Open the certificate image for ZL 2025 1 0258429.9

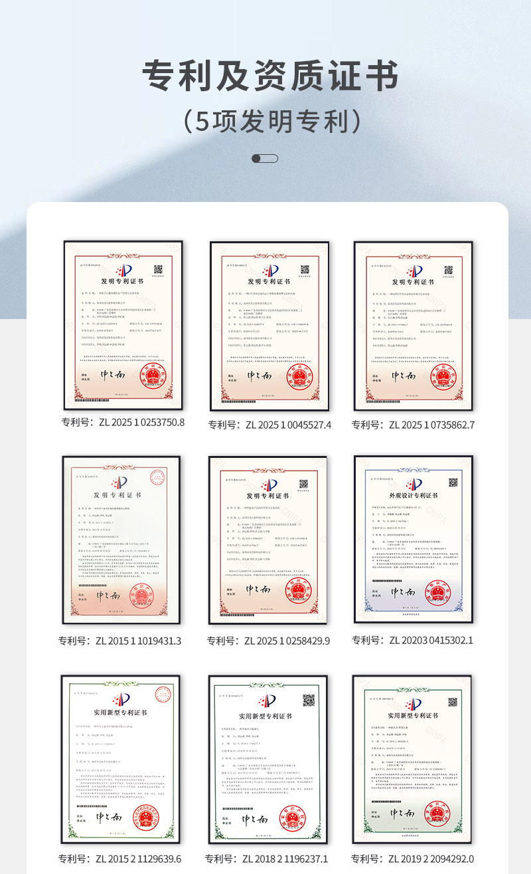tap(267, 540)
